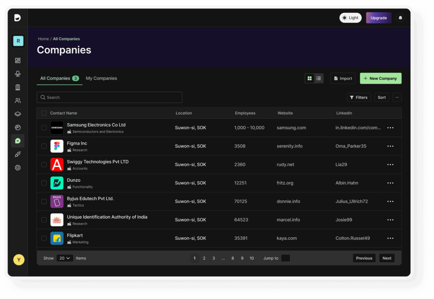Screen dimensions: 434x299
Task: Open the plug integrations icon in sidebar
Action: tap(18, 154)
